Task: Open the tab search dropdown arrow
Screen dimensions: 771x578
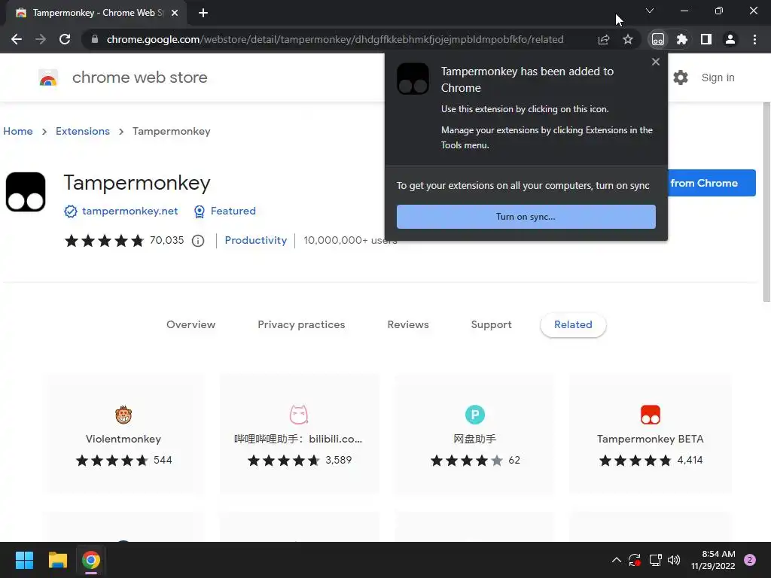Action: (x=650, y=11)
